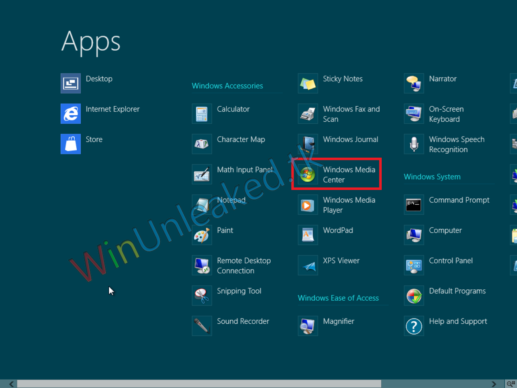Click the Windows Accessories group header
The image size is (517, 388).
click(227, 86)
